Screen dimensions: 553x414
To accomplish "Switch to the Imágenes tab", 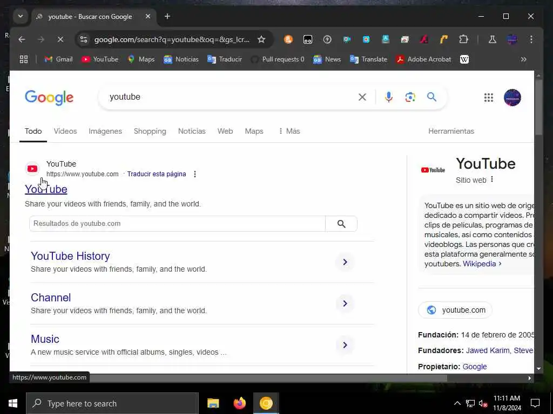I will tap(105, 131).
